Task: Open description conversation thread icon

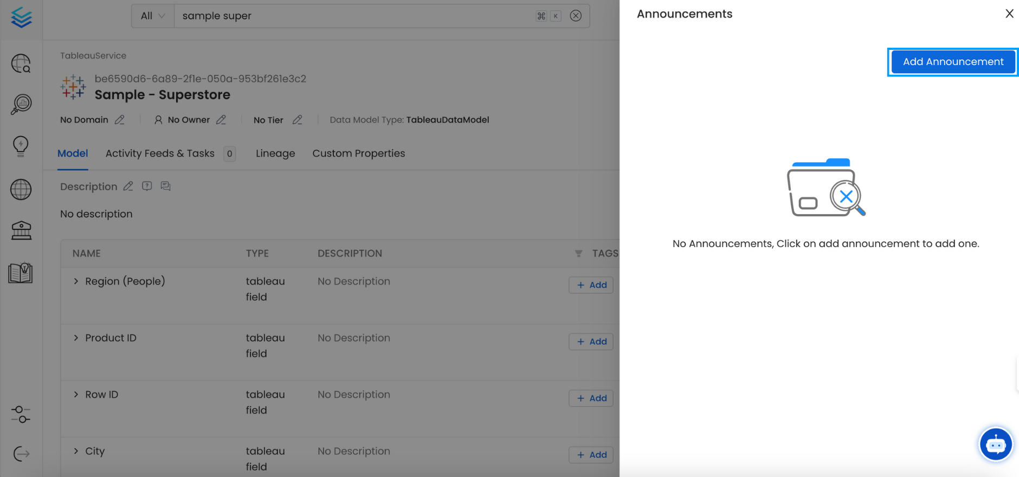Action: point(166,186)
